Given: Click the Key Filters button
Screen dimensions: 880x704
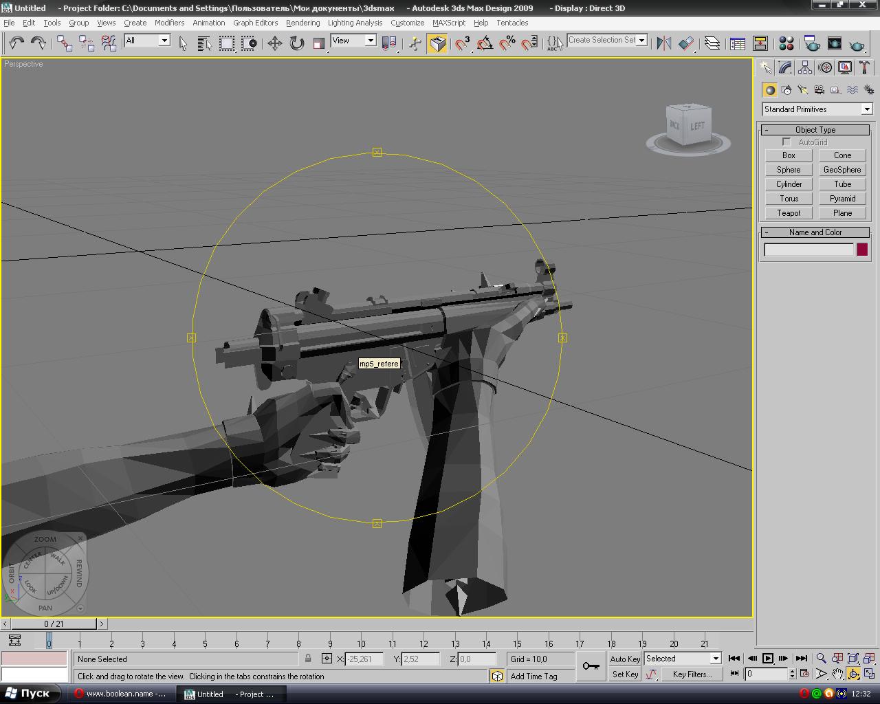Looking at the screenshot, I should pos(692,674).
